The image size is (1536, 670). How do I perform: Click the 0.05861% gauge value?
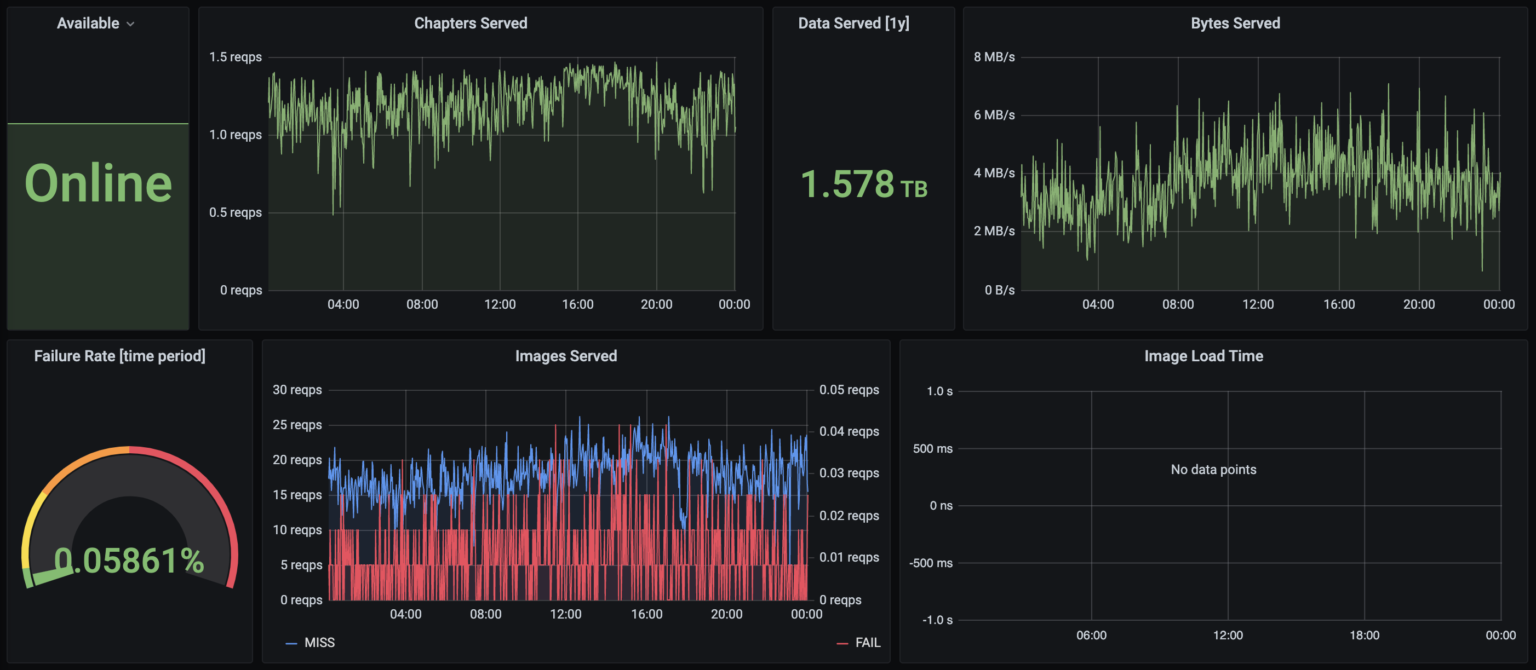129,561
